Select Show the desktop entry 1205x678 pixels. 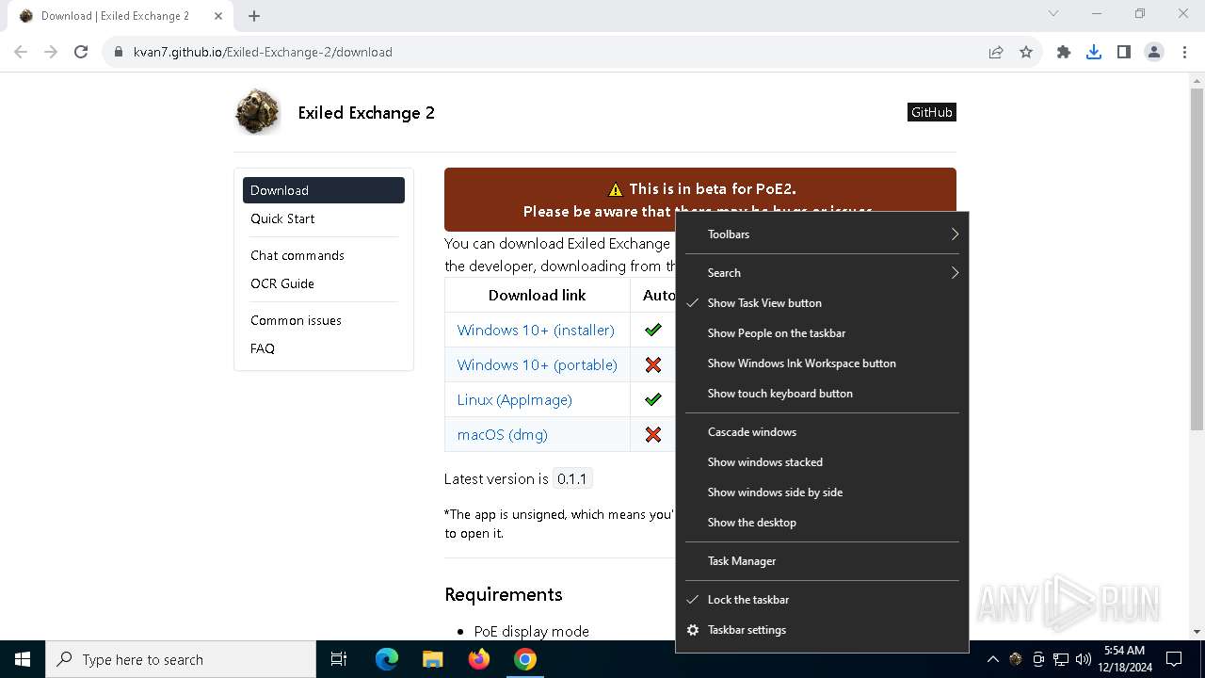(x=822, y=523)
